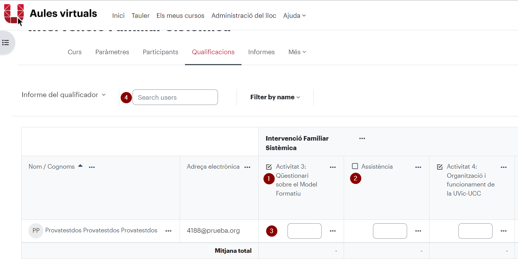The height and width of the screenshot is (260, 518).
Task: Open Tauler in top navigation
Action: click(141, 16)
